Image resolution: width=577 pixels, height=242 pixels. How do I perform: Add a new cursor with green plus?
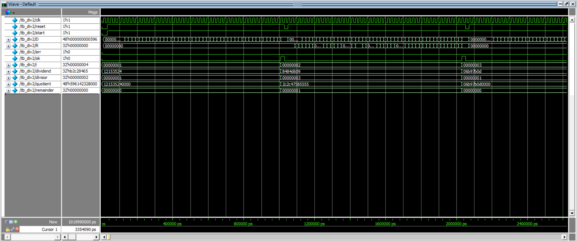16,222
